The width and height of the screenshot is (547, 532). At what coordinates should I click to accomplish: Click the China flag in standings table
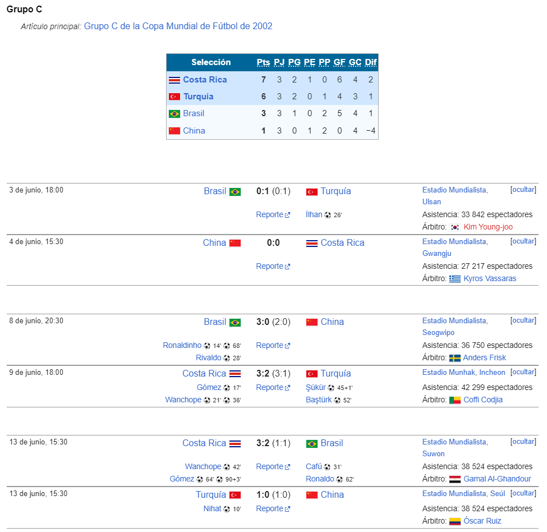(x=174, y=131)
